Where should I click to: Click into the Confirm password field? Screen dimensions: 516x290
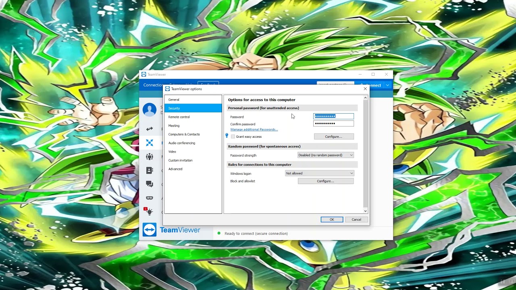point(333,124)
